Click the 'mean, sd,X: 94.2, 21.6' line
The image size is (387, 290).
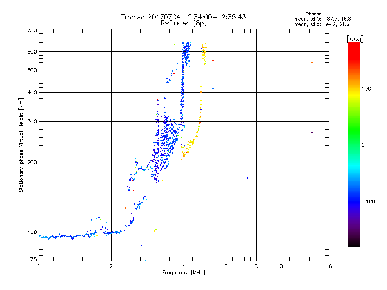[x=322, y=24]
